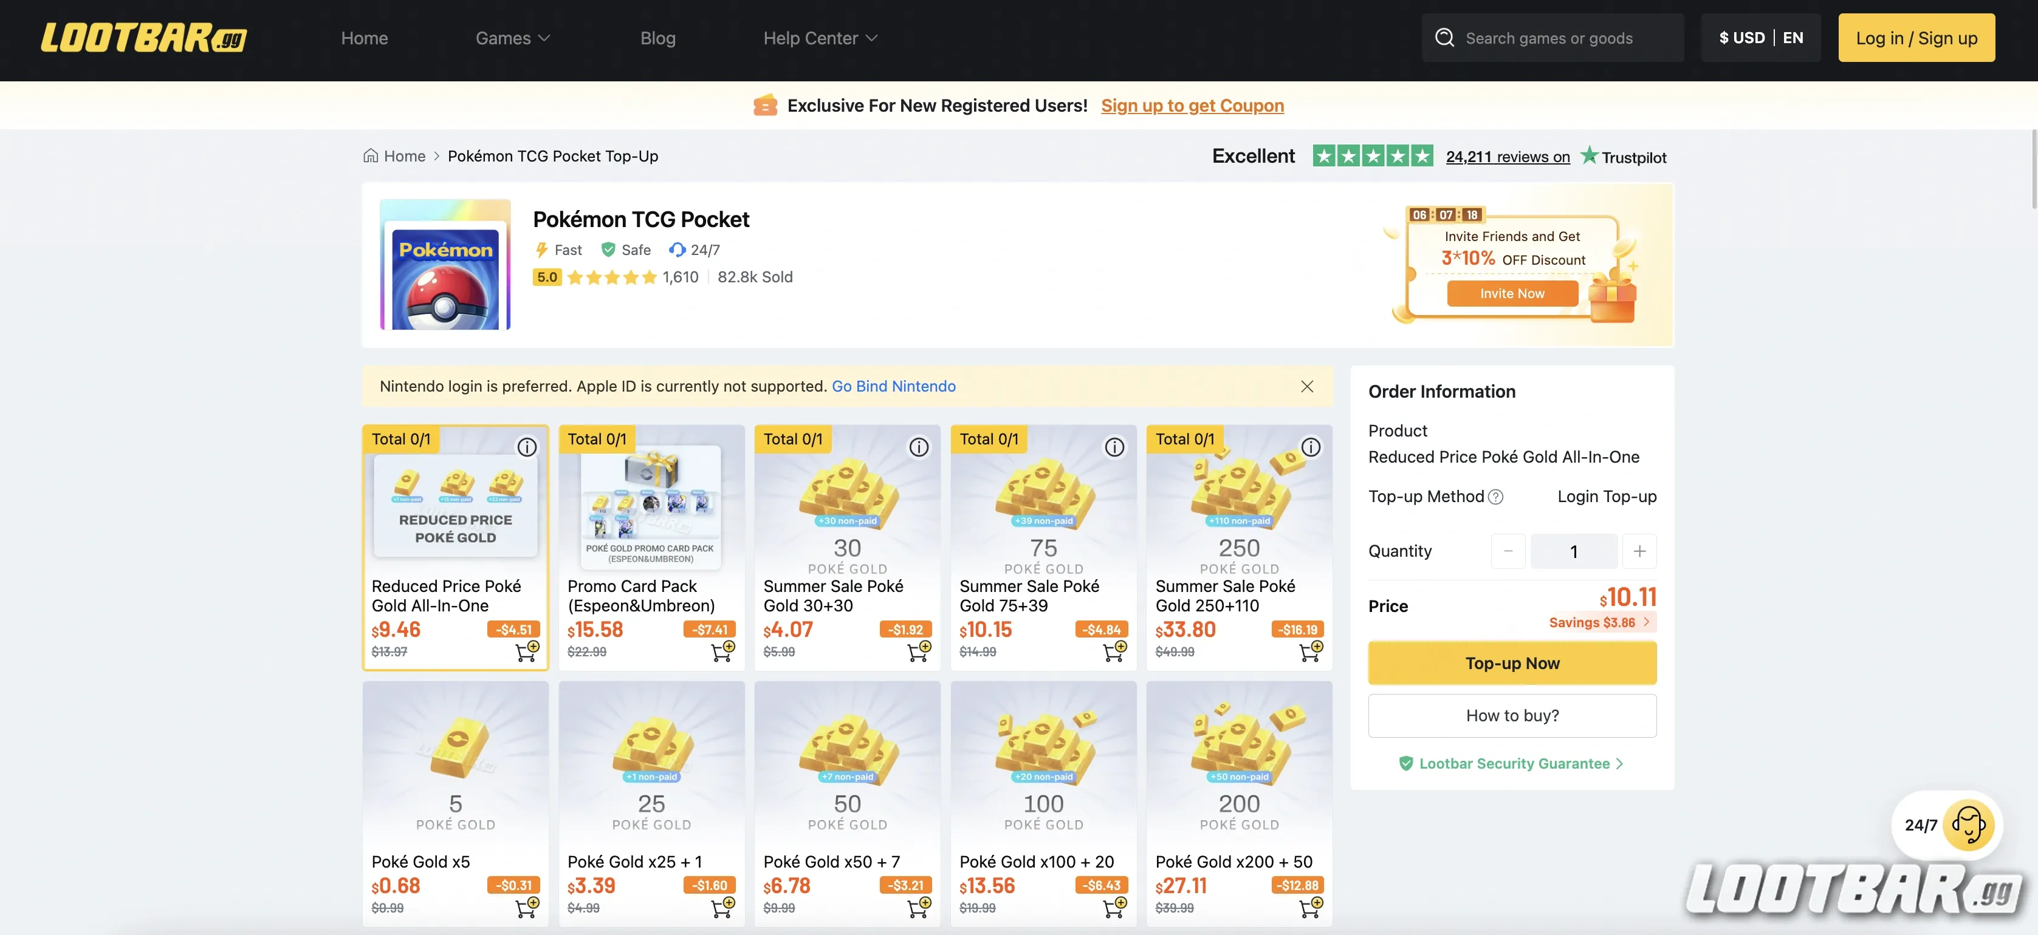This screenshot has width=2038, height=935.
Task: Add Summer Sale Poké Gold 75+39 to cart
Action: (x=1114, y=651)
